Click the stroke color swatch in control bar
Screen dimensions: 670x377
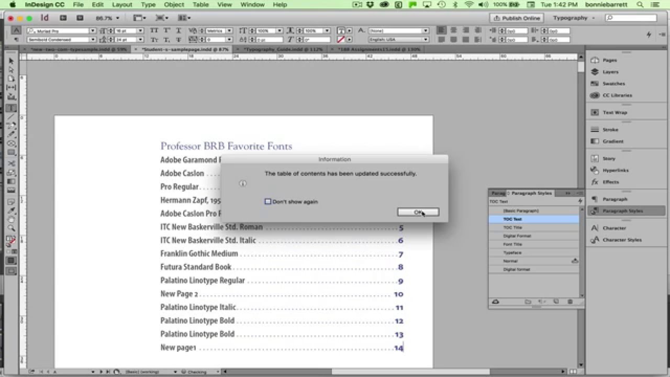[x=341, y=39]
